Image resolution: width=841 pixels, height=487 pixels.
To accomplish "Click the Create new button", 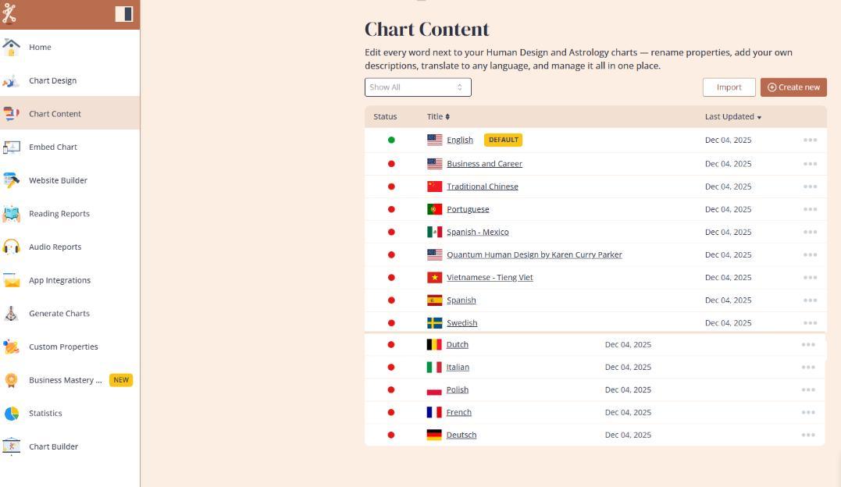I will click(x=793, y=87).
